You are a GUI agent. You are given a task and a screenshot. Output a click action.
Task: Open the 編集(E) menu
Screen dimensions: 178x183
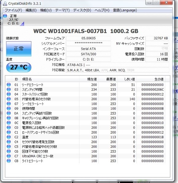click(31, 10)
